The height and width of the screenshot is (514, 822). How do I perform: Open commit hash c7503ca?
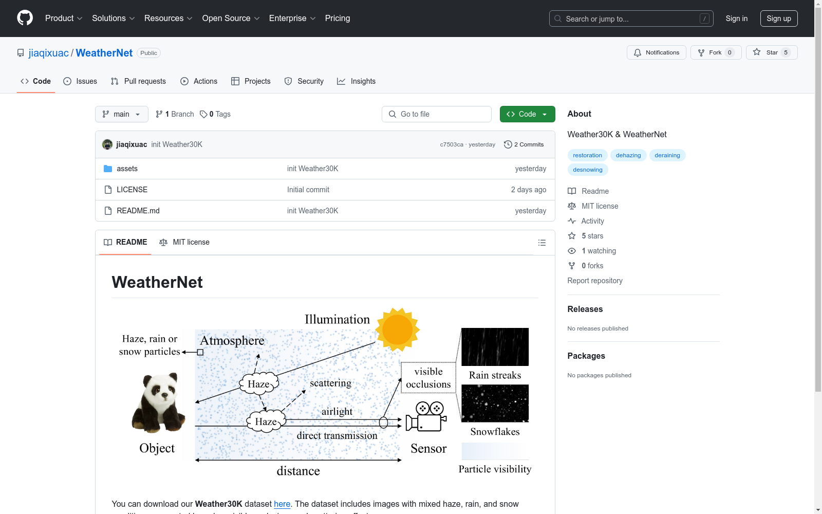pyautogui.click(x=452, y=144)
